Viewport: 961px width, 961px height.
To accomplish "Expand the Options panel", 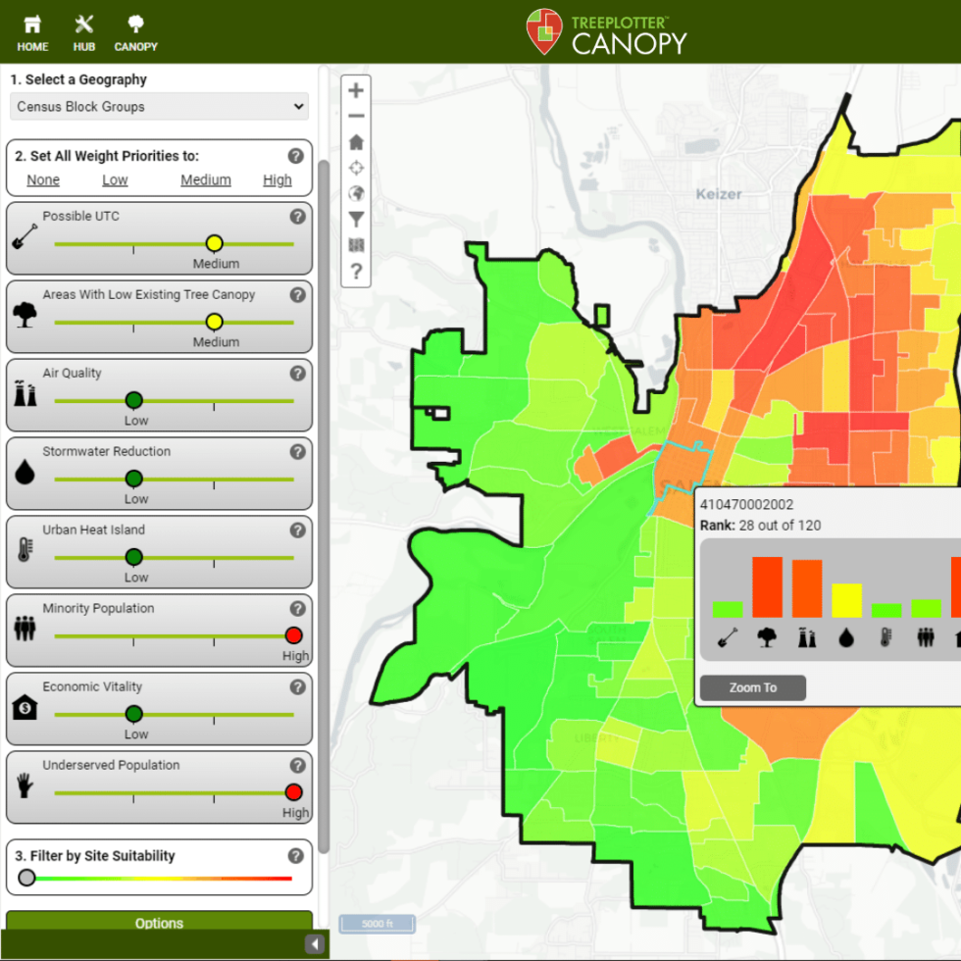I will click(158, 923).
